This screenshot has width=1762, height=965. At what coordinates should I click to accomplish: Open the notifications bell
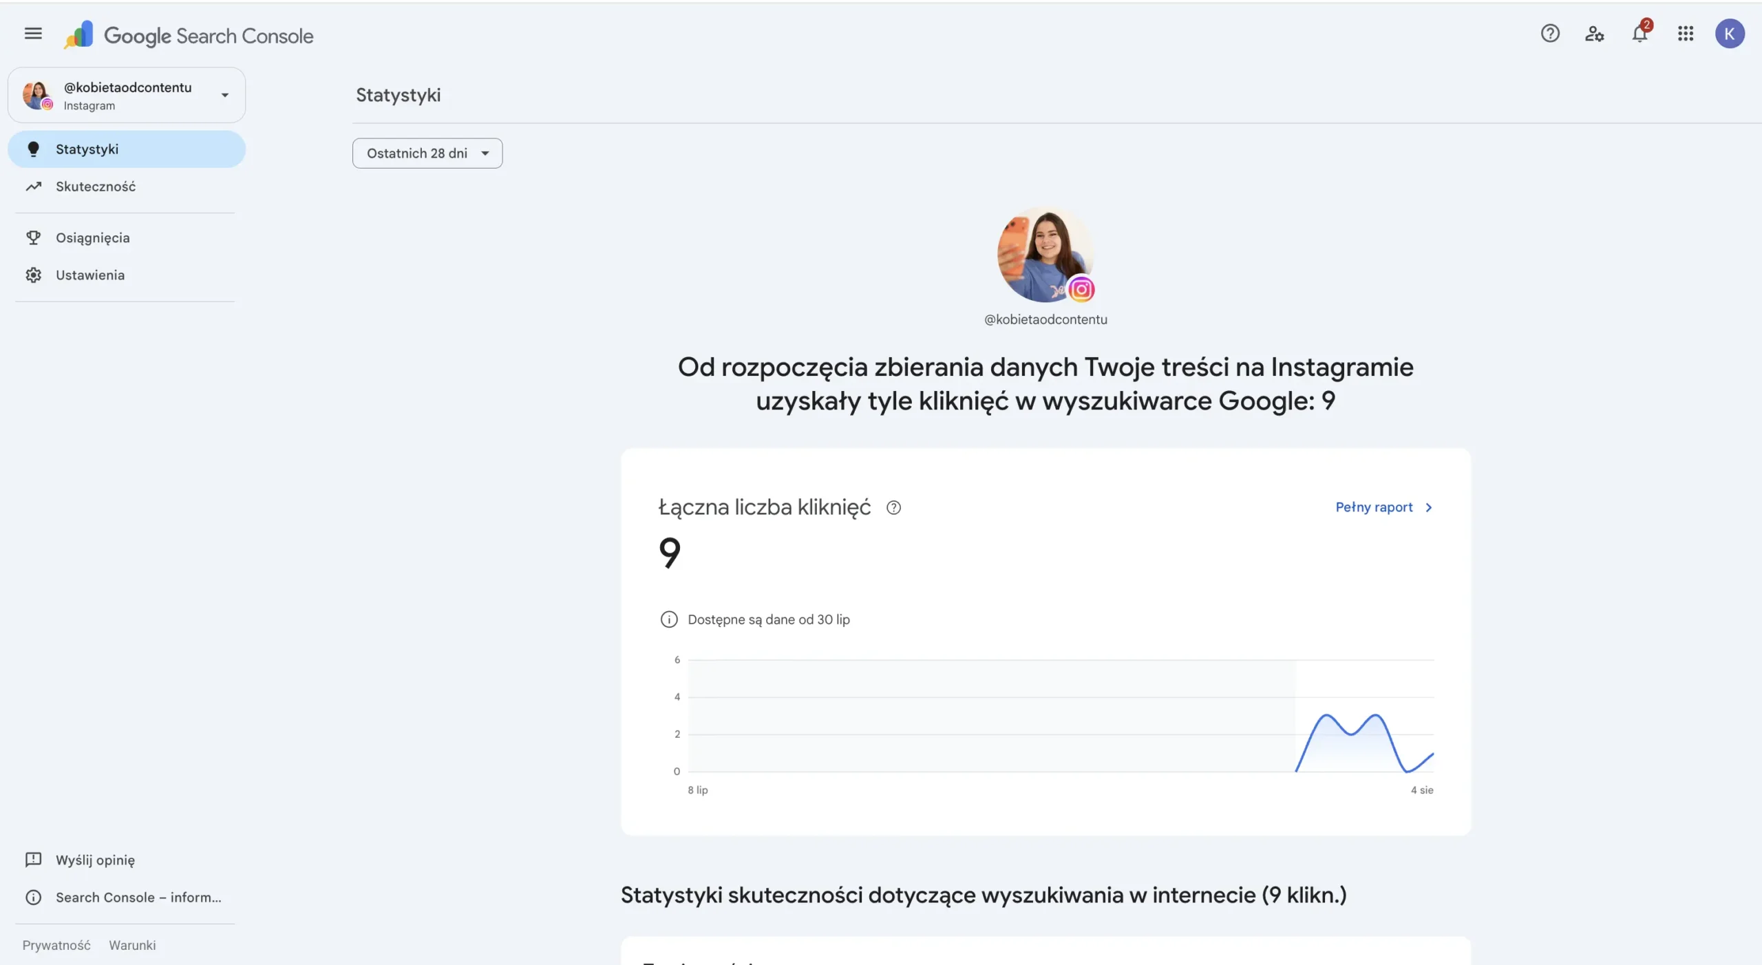pyautogui.click(x=1640, y=34)
